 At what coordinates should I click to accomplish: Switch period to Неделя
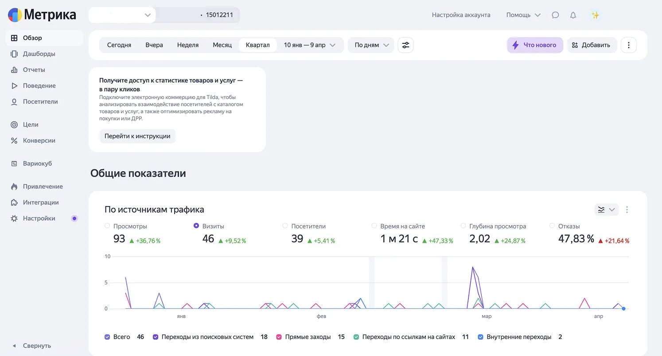[188, 45]
